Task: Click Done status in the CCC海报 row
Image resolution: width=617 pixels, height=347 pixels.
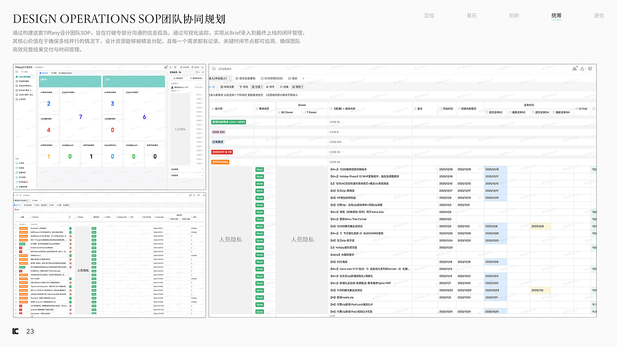Action: click(x=259, y=262)
